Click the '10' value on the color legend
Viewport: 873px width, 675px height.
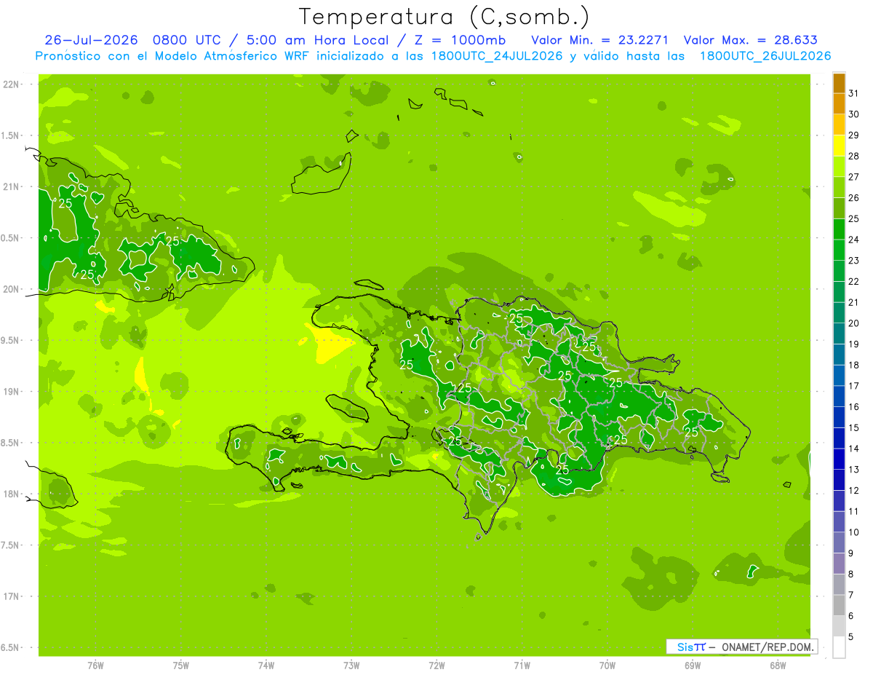coord(854,532)
